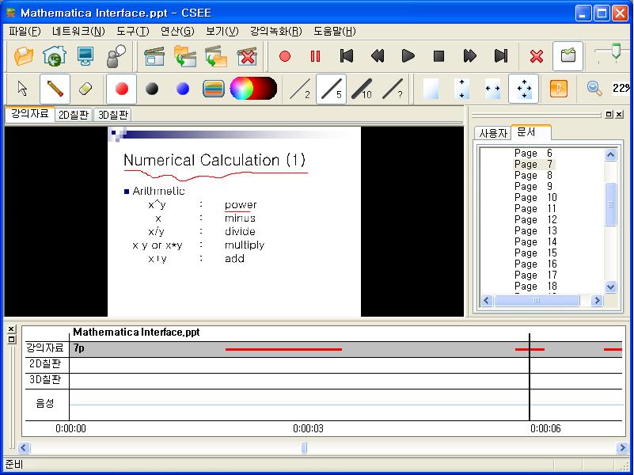
Task: Select the arrow pointer tool
Action: click(22, 89)
